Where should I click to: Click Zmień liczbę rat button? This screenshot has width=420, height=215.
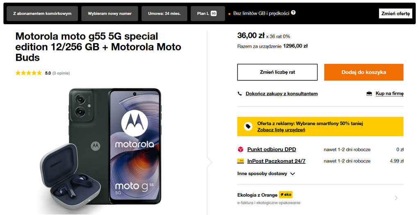tap(277, 72)
